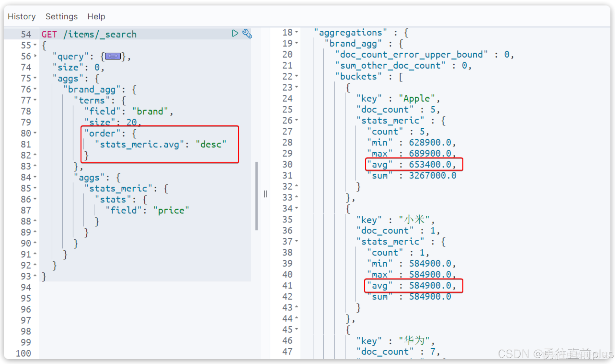Place cursor on the "desc" order value
The image size is (615, 364).
point(211,144)
